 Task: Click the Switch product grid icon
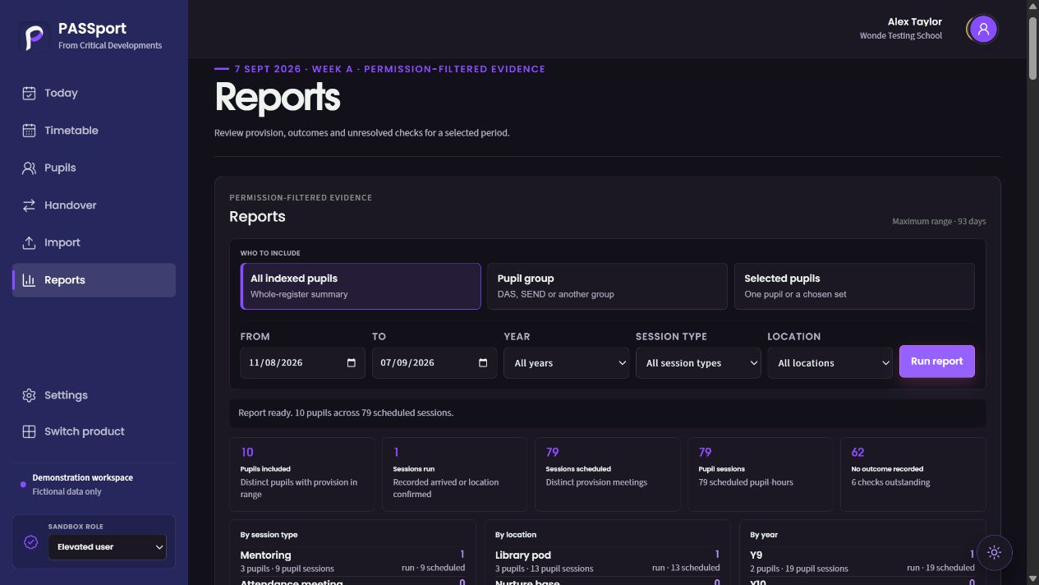(29, 431)
